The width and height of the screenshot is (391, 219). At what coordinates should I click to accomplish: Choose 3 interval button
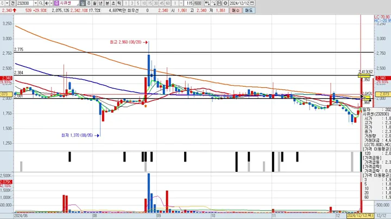tap(132, 3)
